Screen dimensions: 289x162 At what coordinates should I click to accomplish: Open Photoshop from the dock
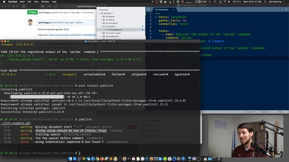147,159
